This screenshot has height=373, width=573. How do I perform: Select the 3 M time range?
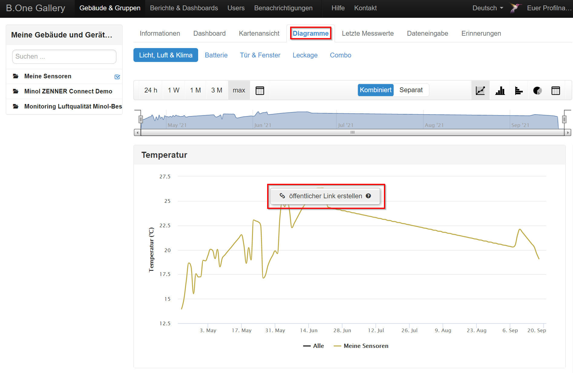click(x=217, y=90)
